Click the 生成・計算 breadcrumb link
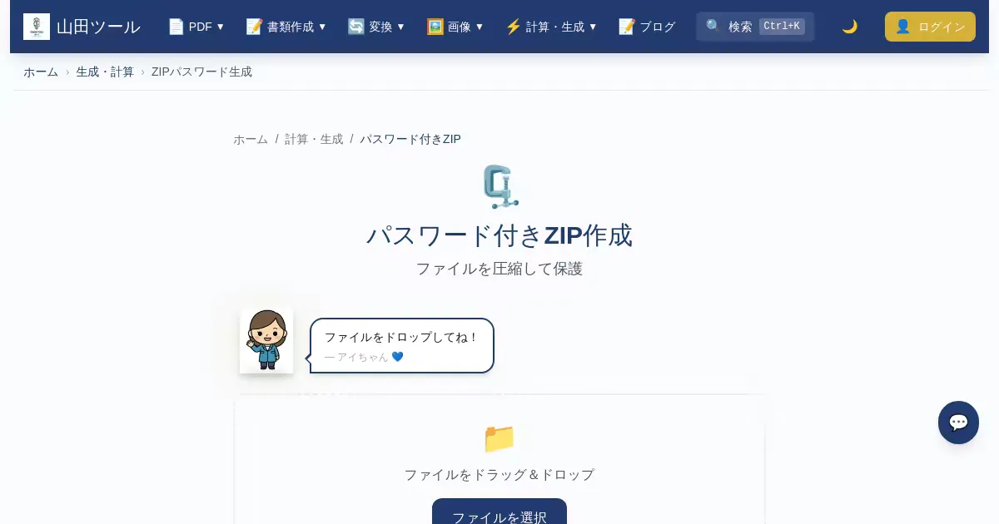999x524 pixels. click(105, 72)
